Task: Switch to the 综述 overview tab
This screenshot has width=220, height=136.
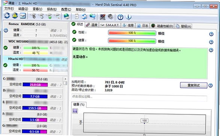Action: click(x=77, y=24)
